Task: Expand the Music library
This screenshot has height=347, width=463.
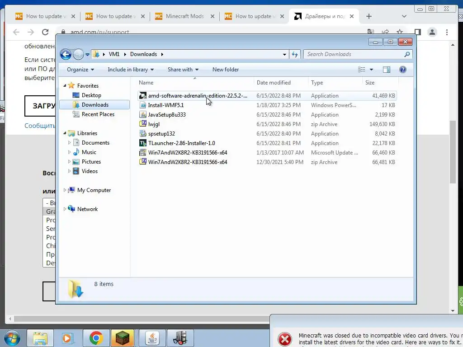Action: (69, 152)
